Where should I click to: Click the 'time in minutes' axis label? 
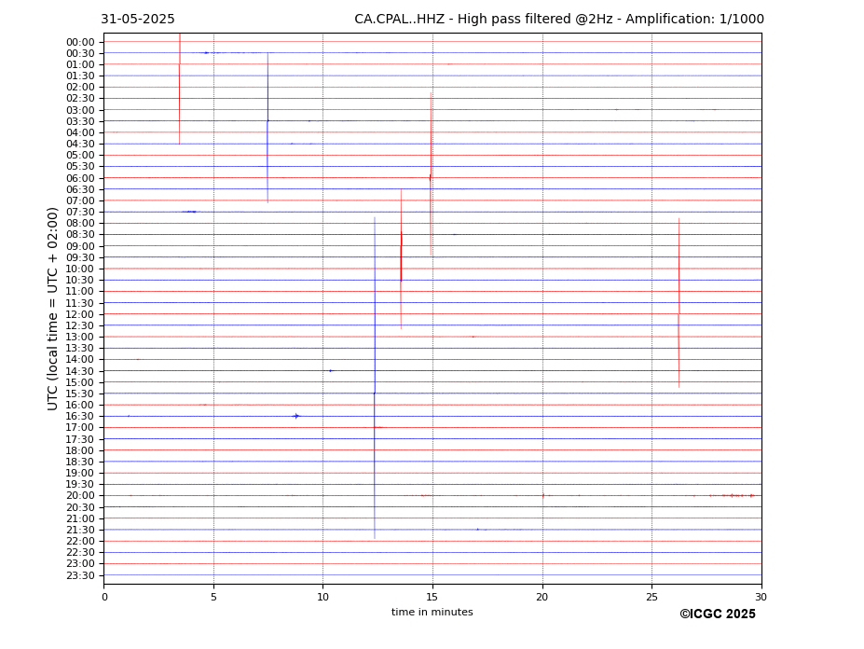pos(432,612)
